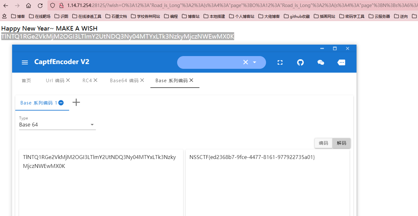
Task: Open the 博客站 bookmark folder
Action: pos(191,16)
